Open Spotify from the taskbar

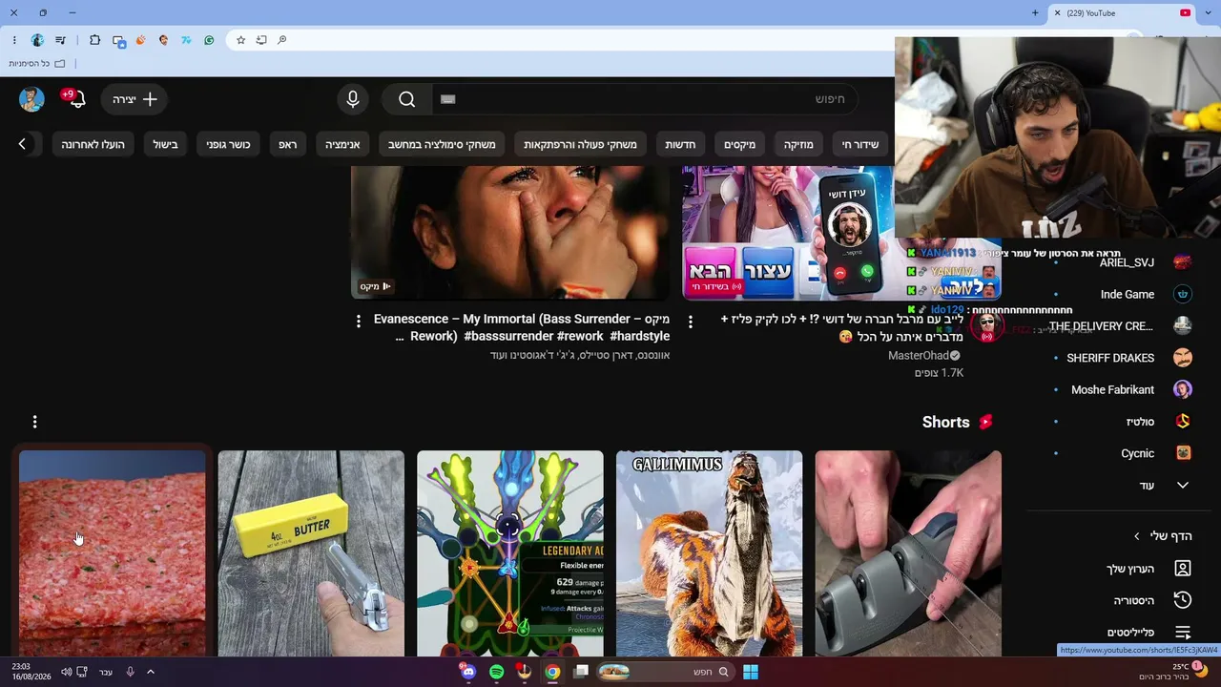pos(497,672)
